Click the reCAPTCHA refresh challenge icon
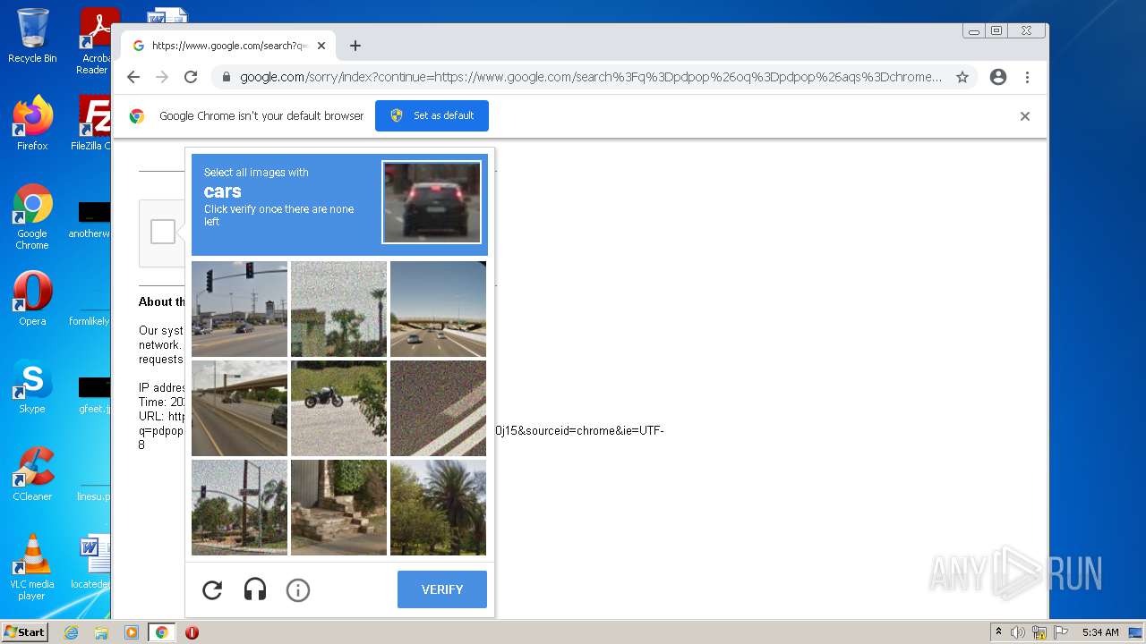 tap(212, 589)
